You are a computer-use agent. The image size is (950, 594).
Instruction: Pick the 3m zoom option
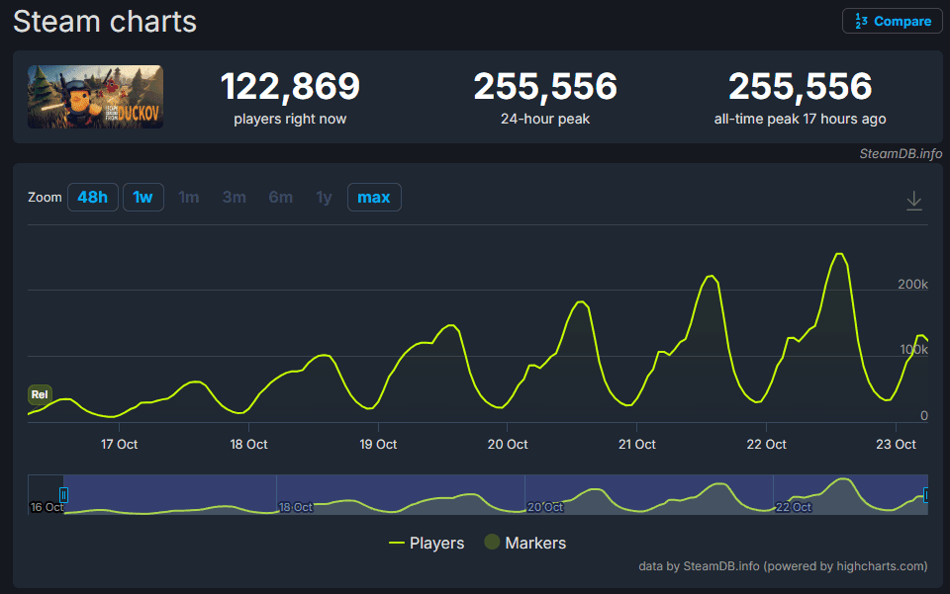[x=234, y=198]
